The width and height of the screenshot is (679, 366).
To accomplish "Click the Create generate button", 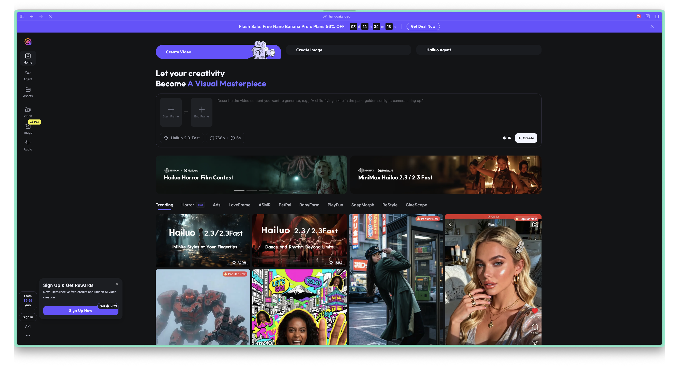I will tap(526, 138).
